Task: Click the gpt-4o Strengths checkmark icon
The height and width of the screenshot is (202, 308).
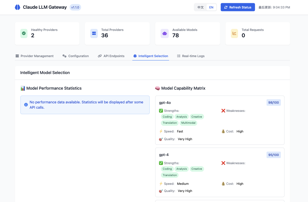Action: coord(161,111)
